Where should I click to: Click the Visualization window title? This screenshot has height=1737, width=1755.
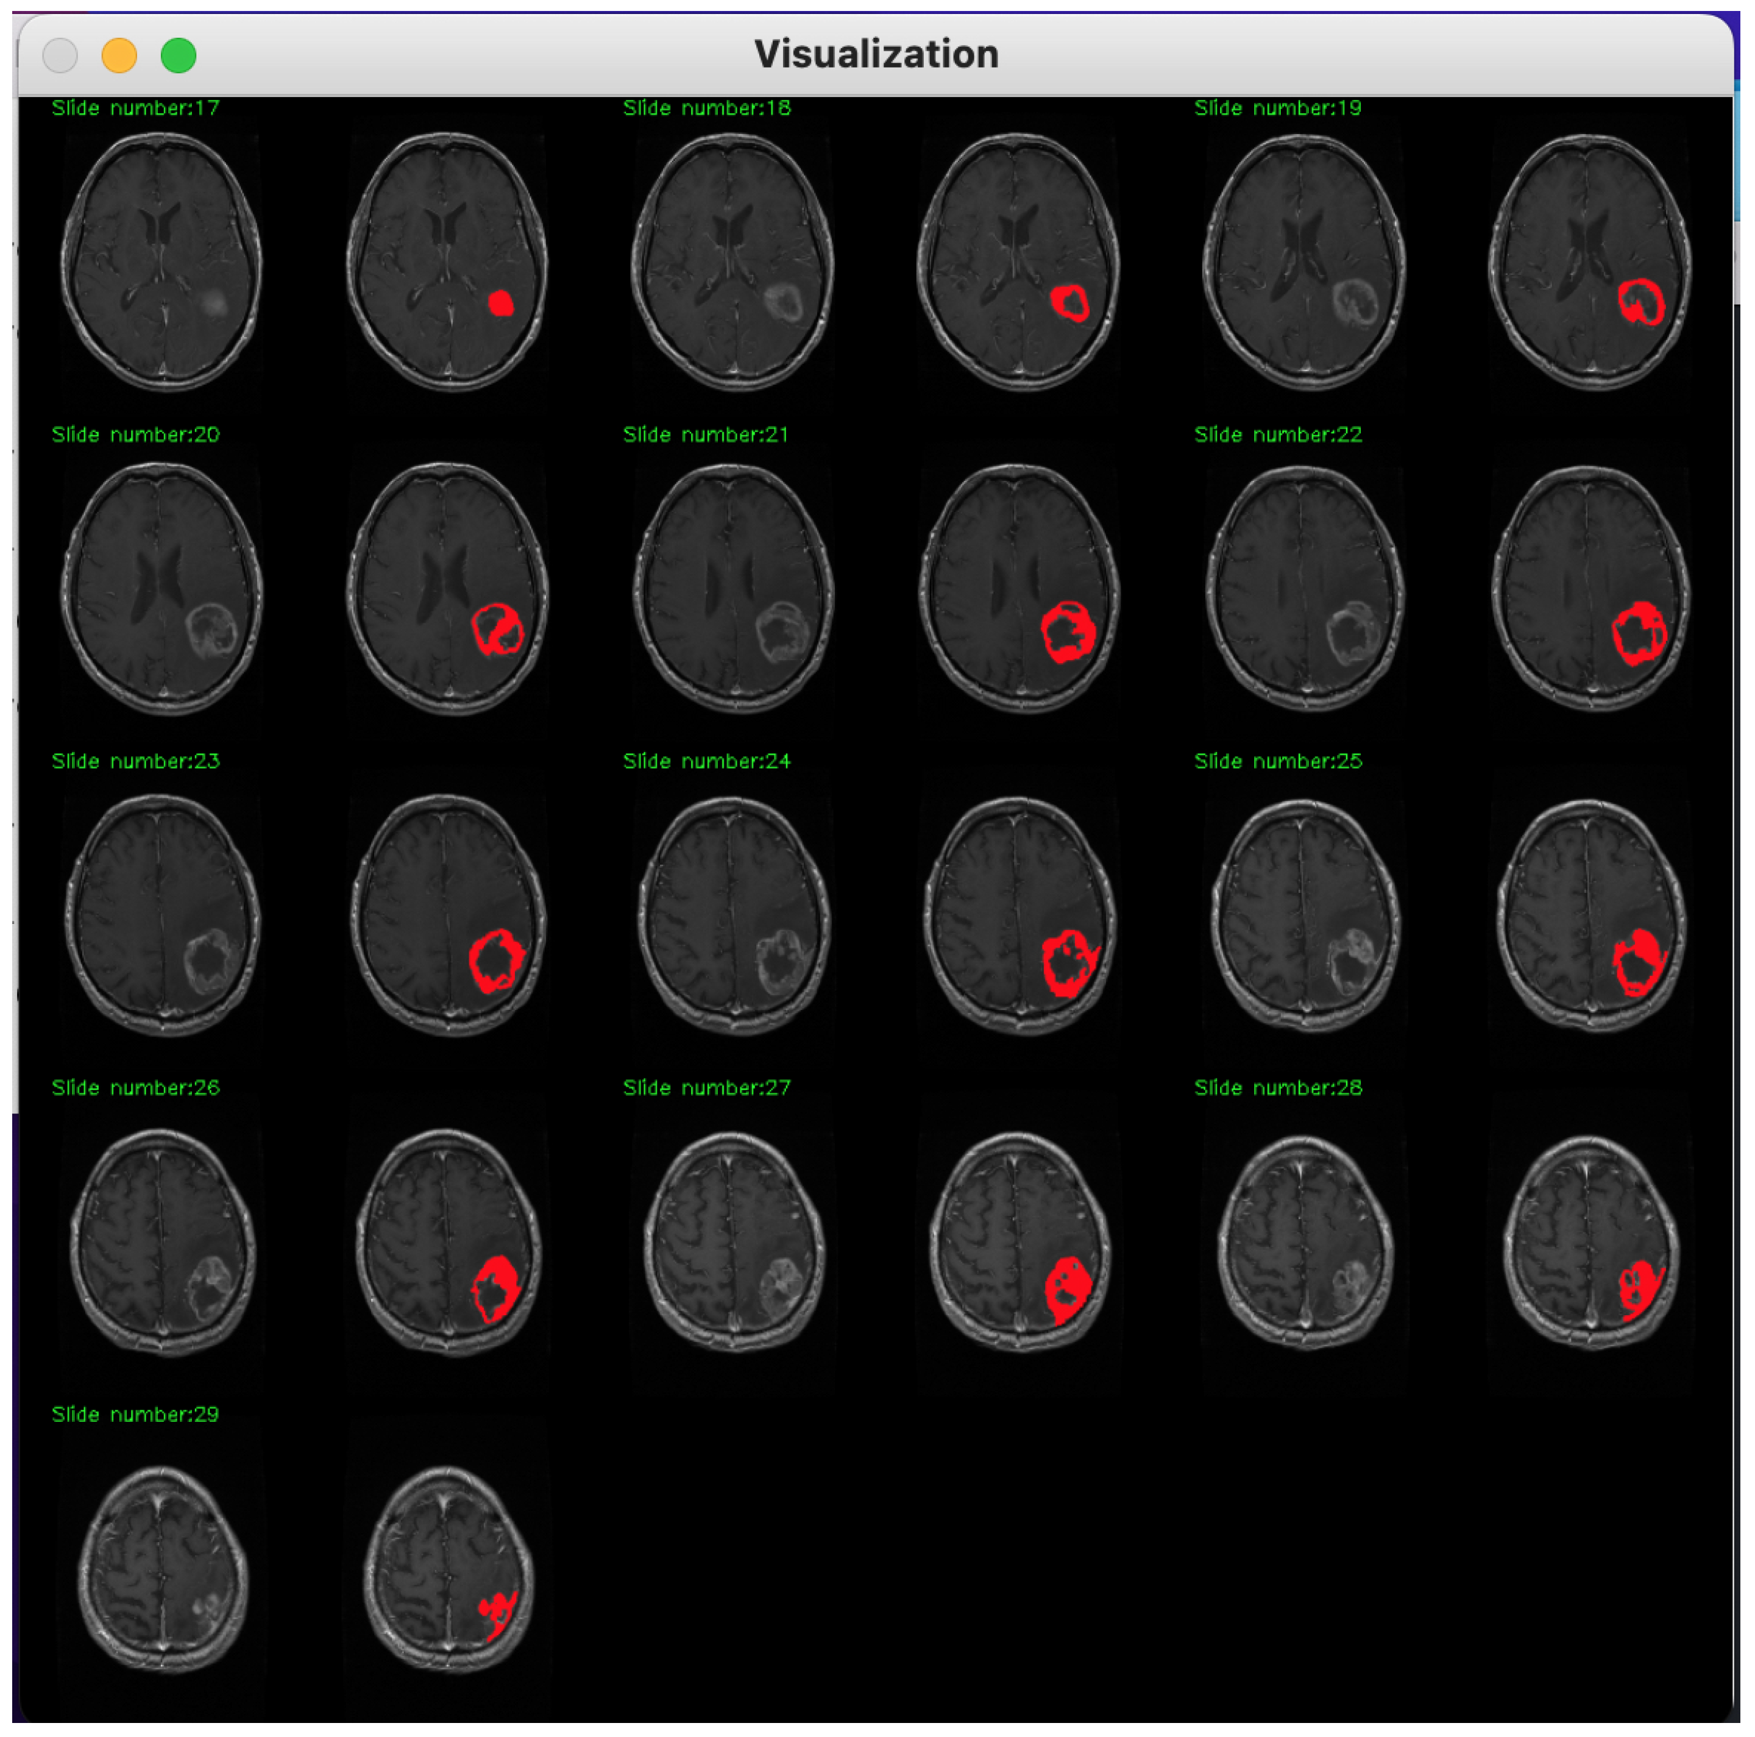[x=876, y=54]
